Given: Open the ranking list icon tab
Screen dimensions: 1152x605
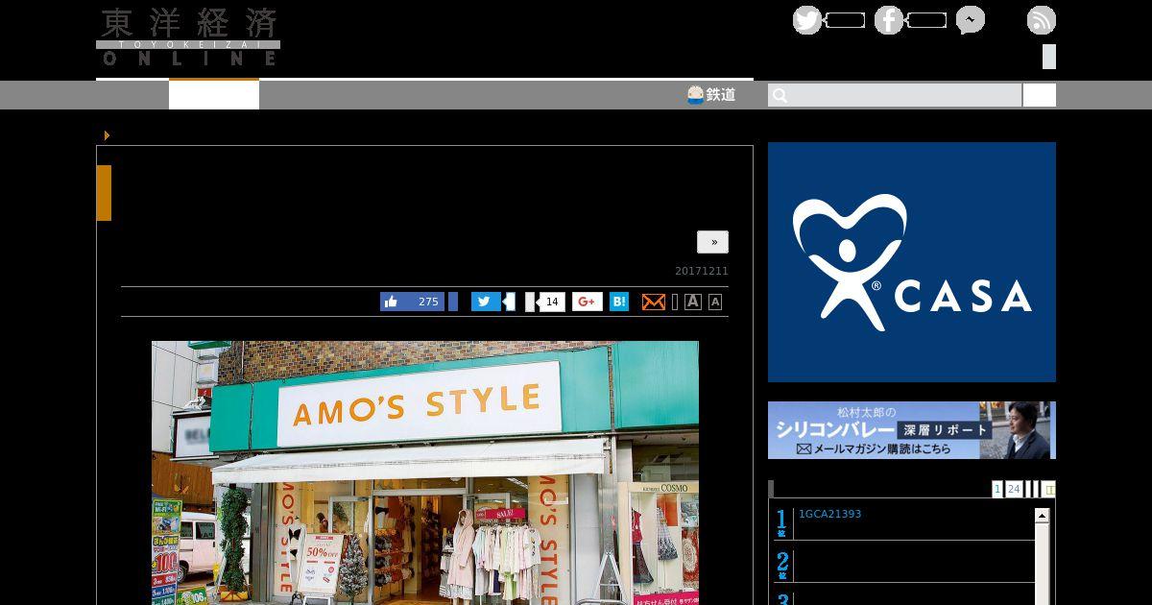Looking at the screenshot, I should pos(1048,489).
